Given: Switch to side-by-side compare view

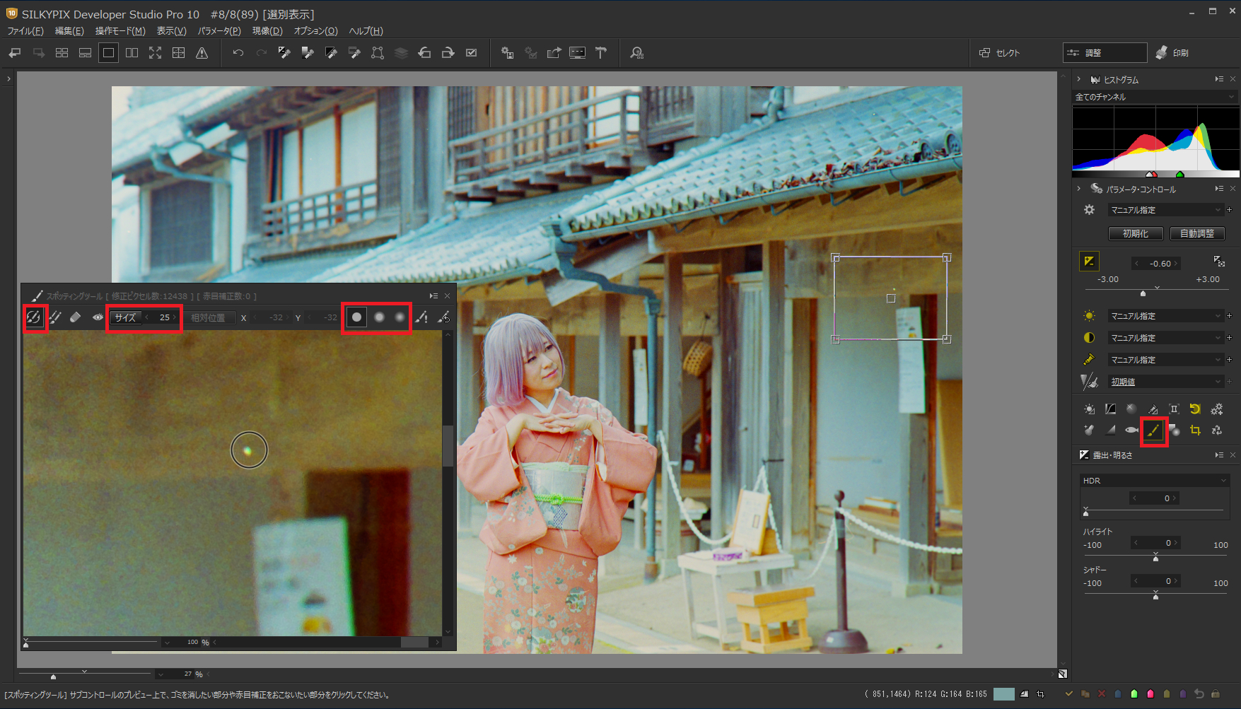Looking at the screenshot, I should click(x=132, y=53).
